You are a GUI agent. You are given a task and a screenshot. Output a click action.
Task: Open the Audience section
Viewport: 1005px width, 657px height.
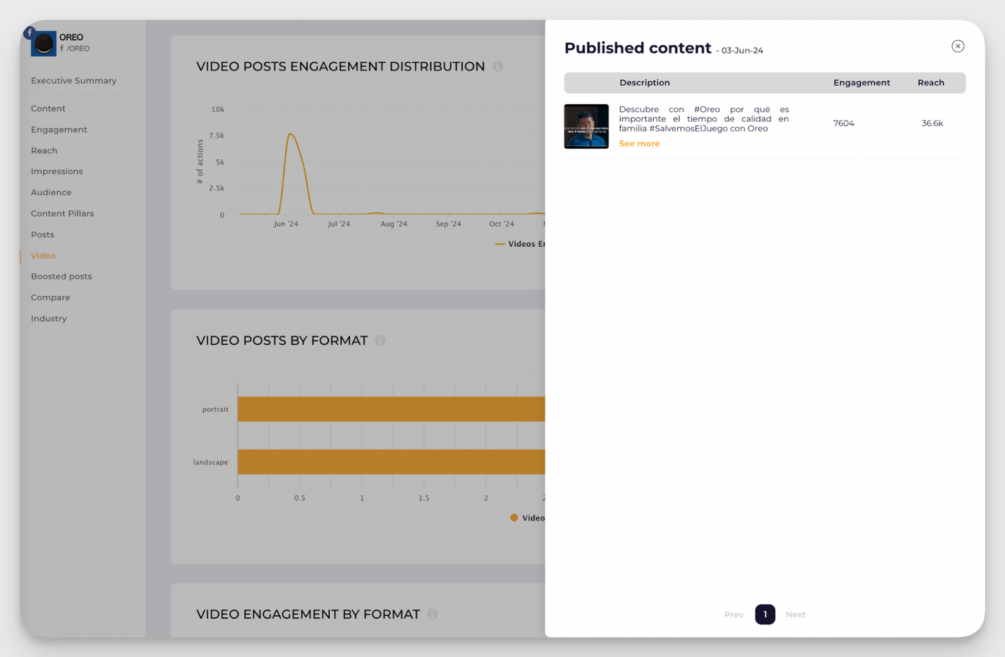coord(51,192)
